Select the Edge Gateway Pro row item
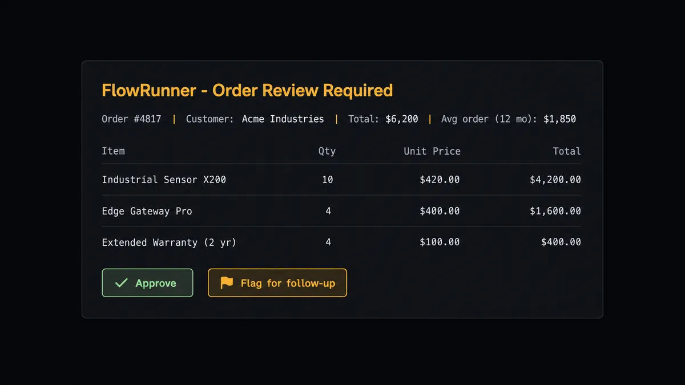 [147, 211]
